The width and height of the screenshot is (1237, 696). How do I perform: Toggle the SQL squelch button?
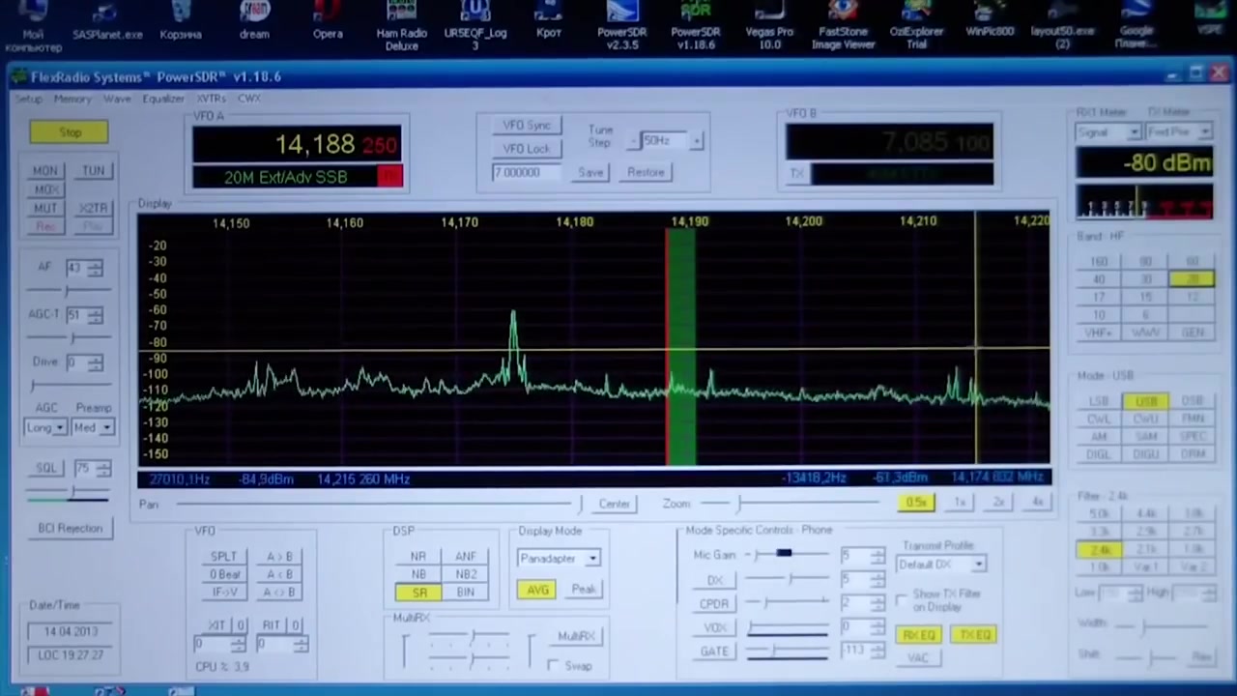click(x=46, y=468)
